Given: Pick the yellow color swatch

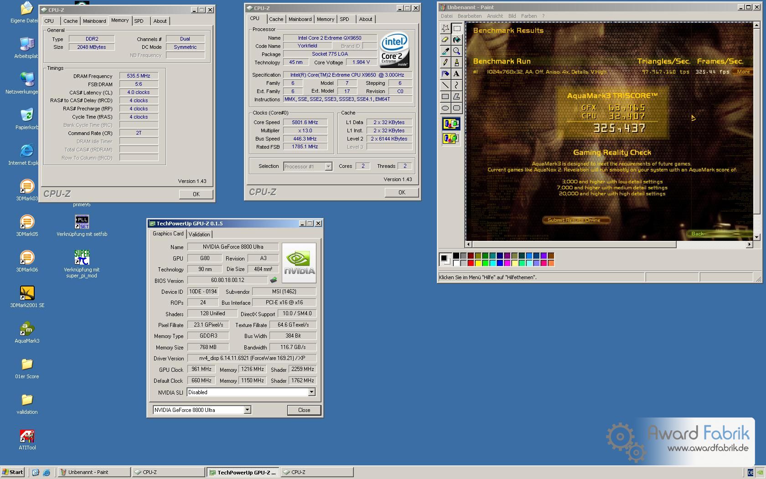Looking at the screenshot, I should point(478,263).
